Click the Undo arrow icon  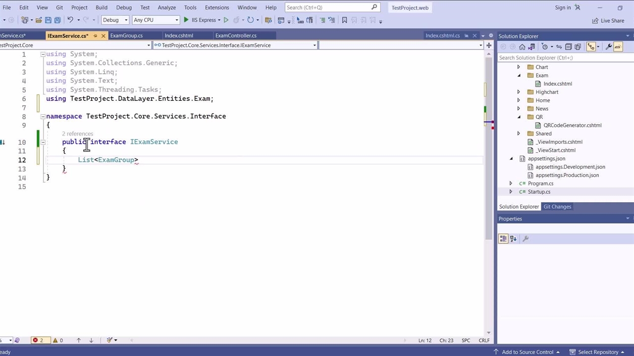point(70,20)
